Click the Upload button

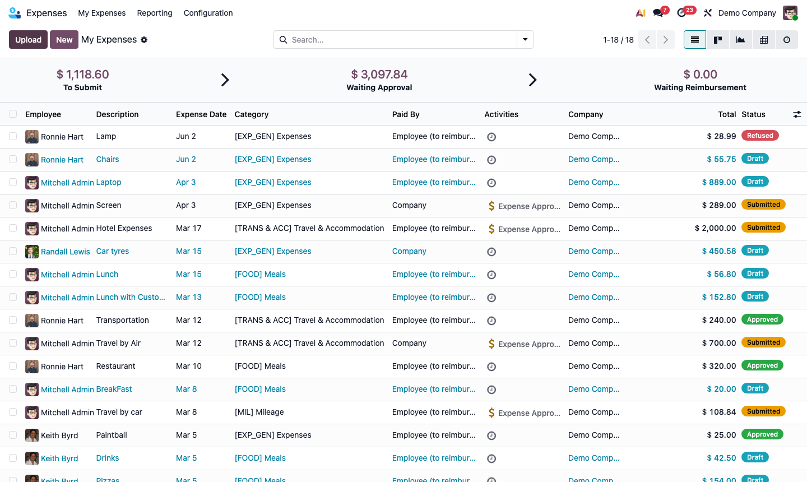point(27,39)
